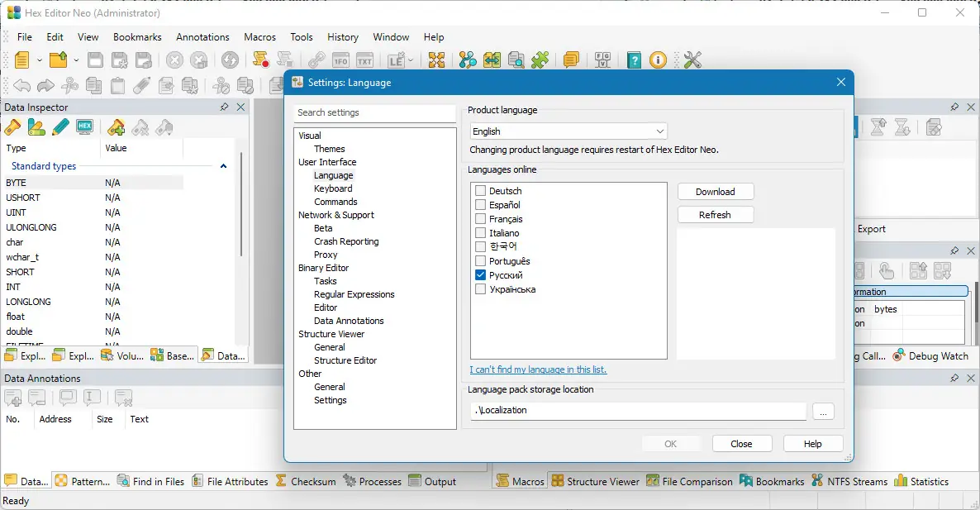The height and width of the screenshot is (510, 980).
Task: Check the Français language checkbox
Action: tap(481, 219)
